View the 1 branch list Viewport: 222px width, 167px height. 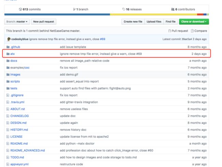[81, 9]
